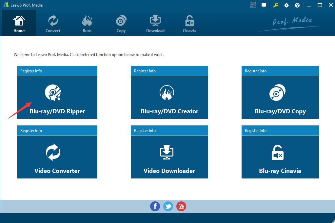The width and height of the screenshot is (335, 223).
Task: Open the YouTube channel icon
Action: point(181,206)
